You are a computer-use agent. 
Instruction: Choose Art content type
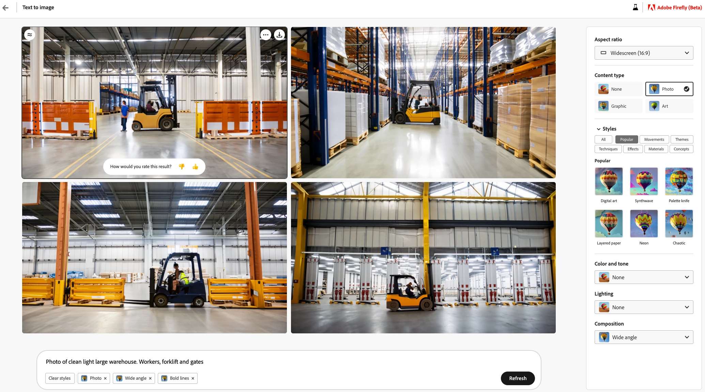(x=669, y=106)
